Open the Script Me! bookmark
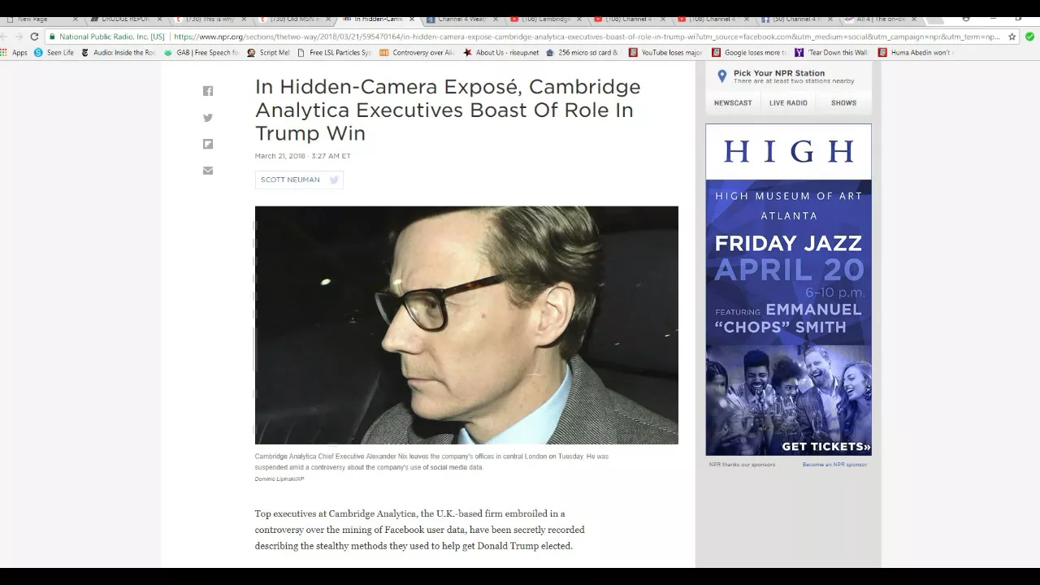 click(268, 53)
